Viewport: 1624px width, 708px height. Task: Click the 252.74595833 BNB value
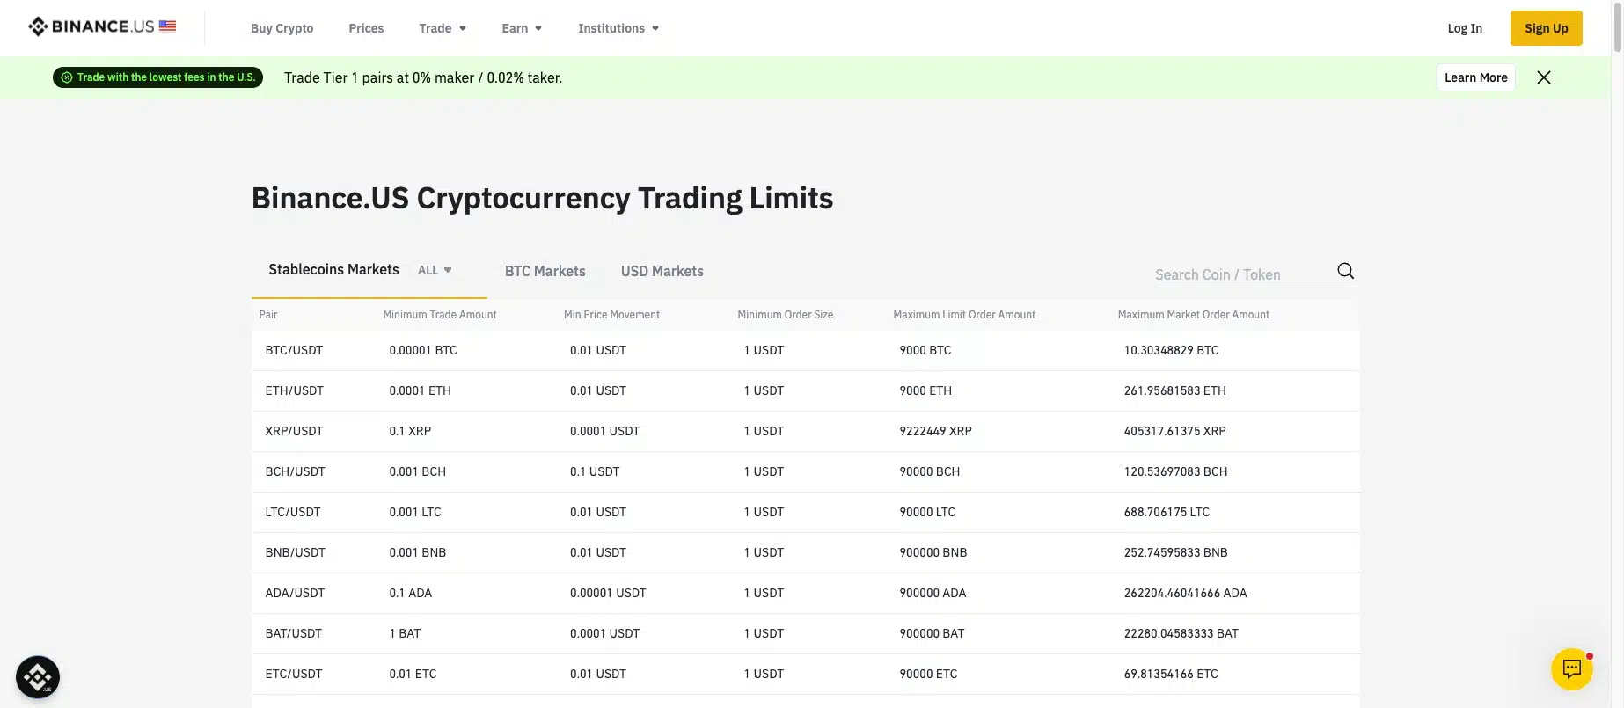coord(1175,552)
